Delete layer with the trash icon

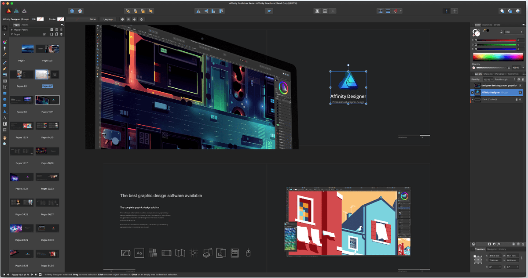click(523, 244)
